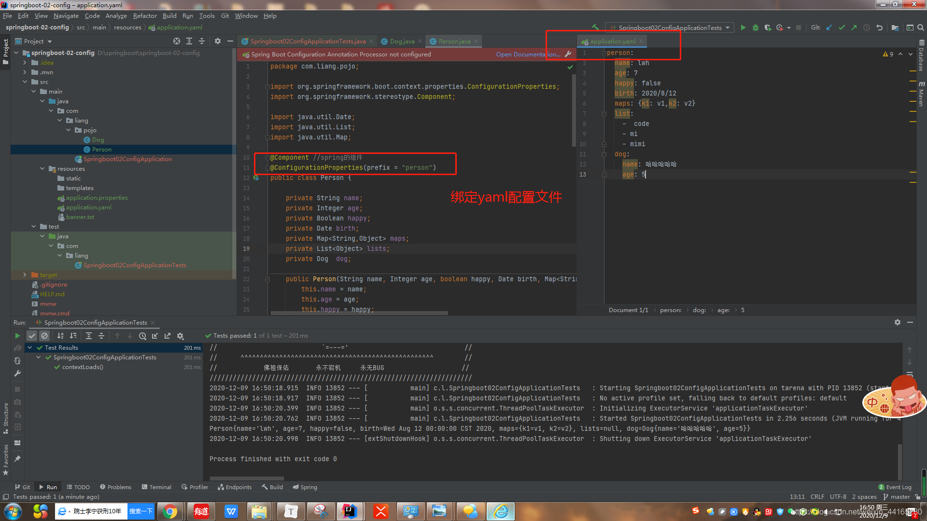Expand the target folder in tree

point(25,274)
